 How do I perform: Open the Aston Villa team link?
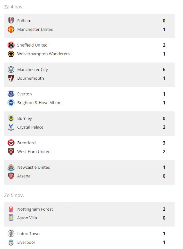tap(27, 218)
